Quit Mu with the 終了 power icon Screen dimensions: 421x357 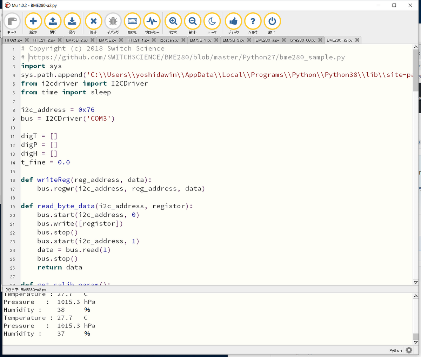point(272,22)
